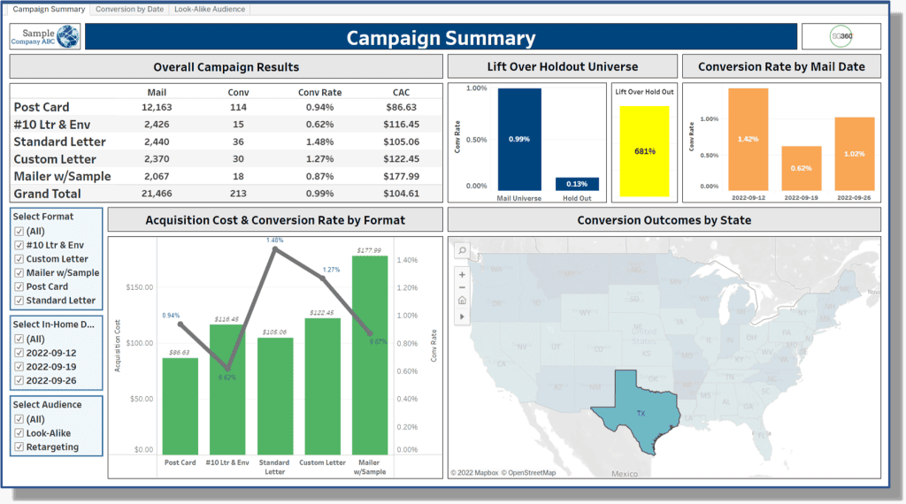Click the #10 Ltr & Env green bar
The height and width of the screenshot is (504, 906).
click(x=227, y=390)
